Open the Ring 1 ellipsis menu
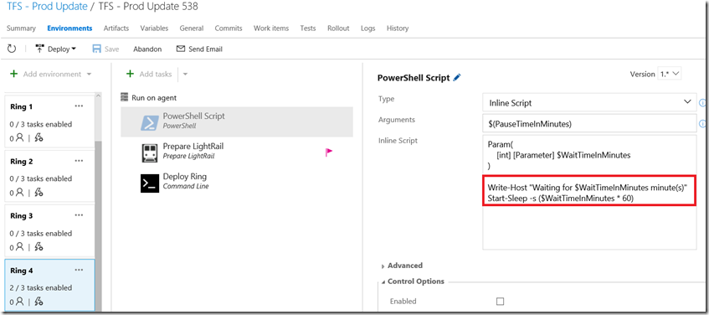 (80, 106)
